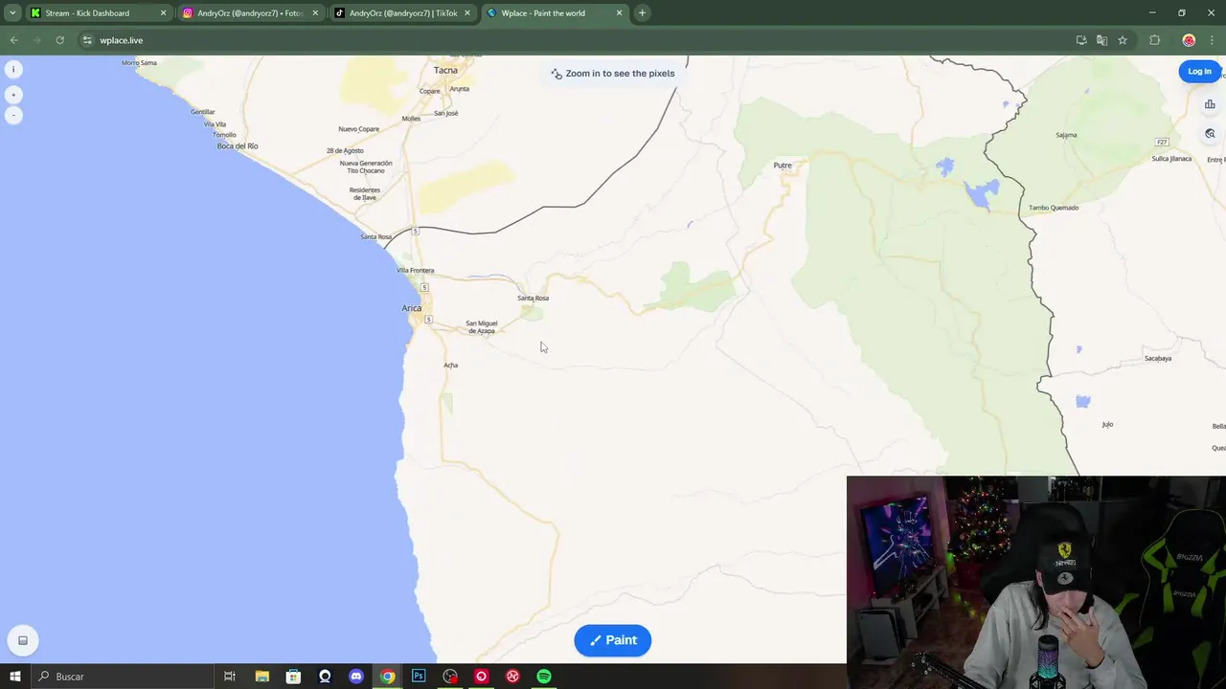The image size is (1226, 689).
Task: Open the browser extensions puzzle icon
Action: (x=1154, y=40)
